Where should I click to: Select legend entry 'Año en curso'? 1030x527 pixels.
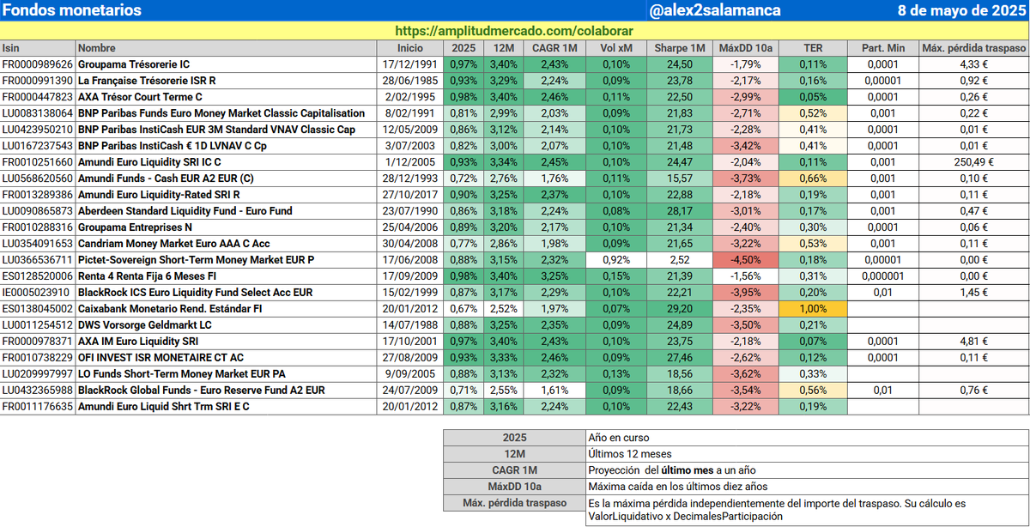(x=619, y=438)
